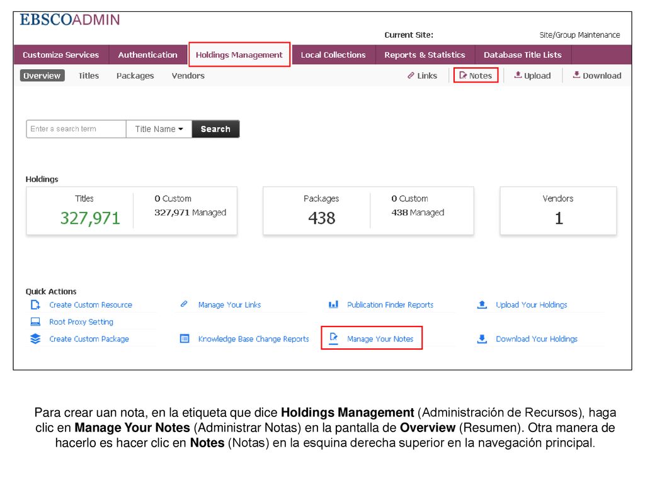This screenshot has width=645, height=483.
Task: Click the Manage Your Links chain icon
Action: [x=184, y=304]
